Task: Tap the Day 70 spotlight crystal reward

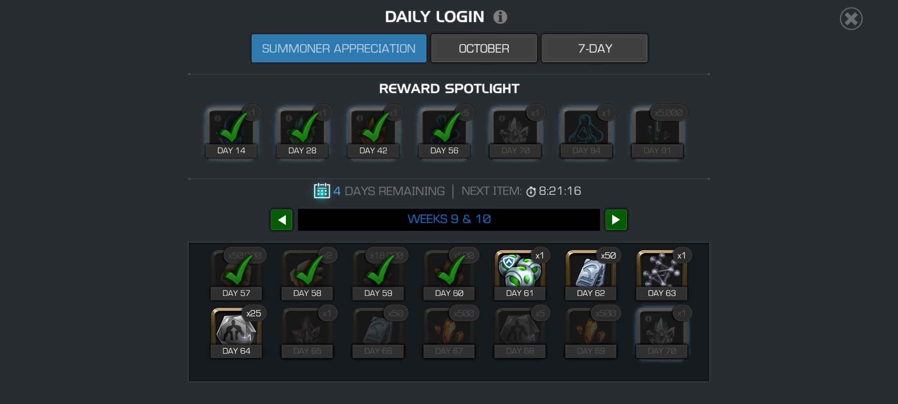Action: pyautogui.click(x=515, y=132)
